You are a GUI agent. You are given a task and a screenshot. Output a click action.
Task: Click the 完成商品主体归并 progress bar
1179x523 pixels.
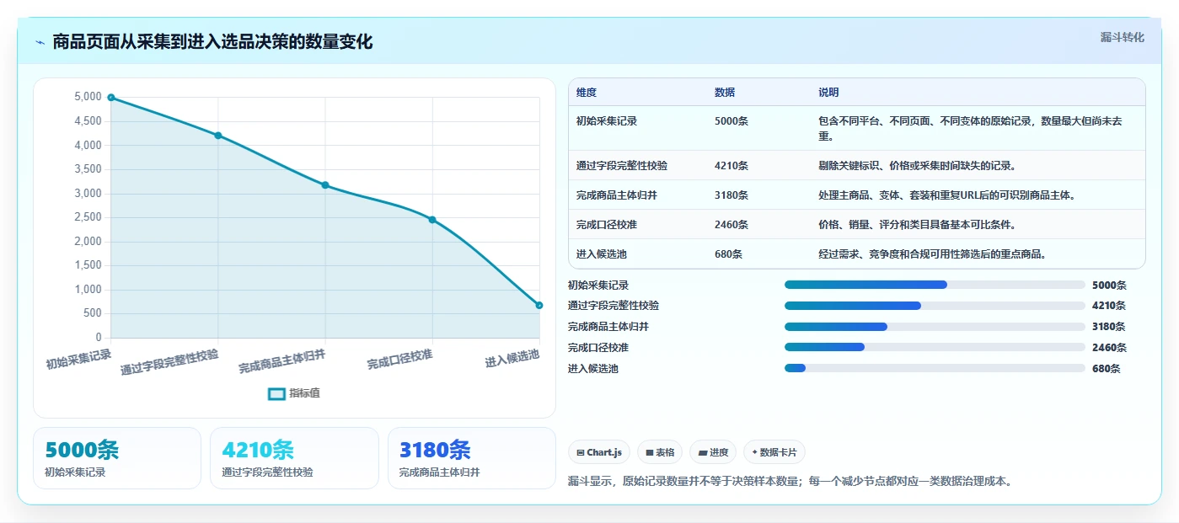(935, 327)
